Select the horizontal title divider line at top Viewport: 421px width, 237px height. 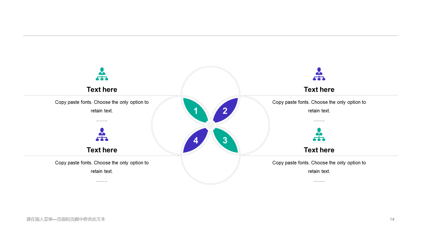[x=210, y=36]
